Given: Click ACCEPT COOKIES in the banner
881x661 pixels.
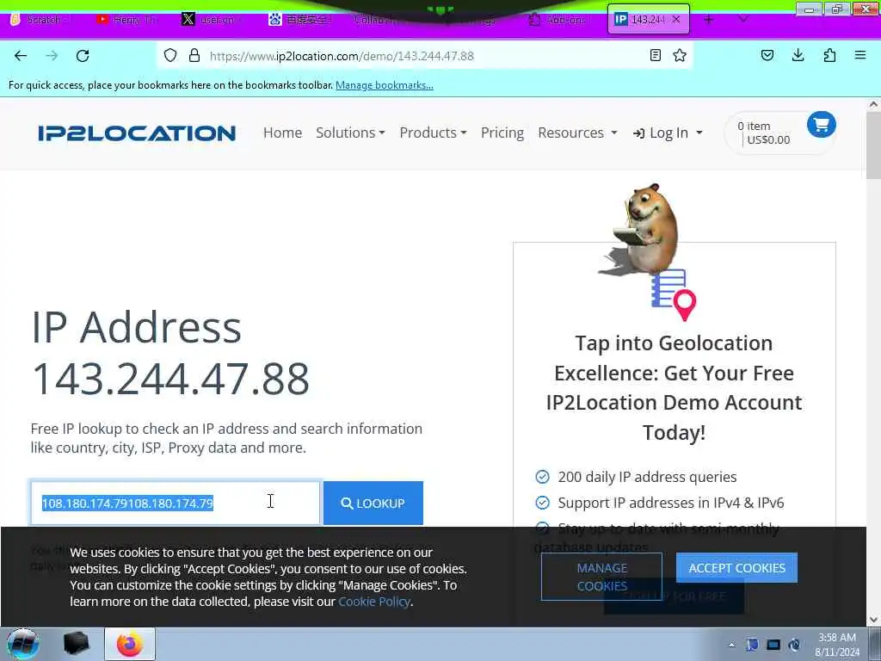Looking at the screenshot, I should 736,568.
